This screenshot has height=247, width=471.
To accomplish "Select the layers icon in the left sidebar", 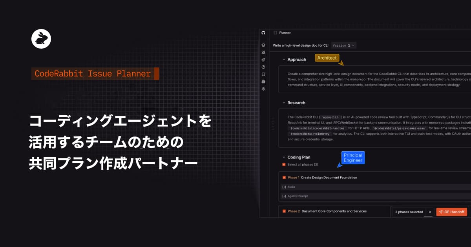I will point(263,45).
